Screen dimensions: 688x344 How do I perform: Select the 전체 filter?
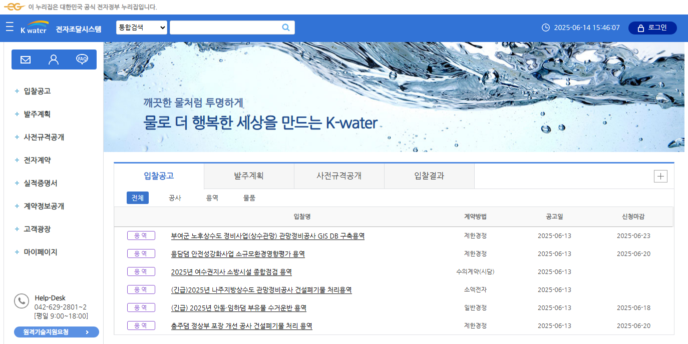point(138,198)
